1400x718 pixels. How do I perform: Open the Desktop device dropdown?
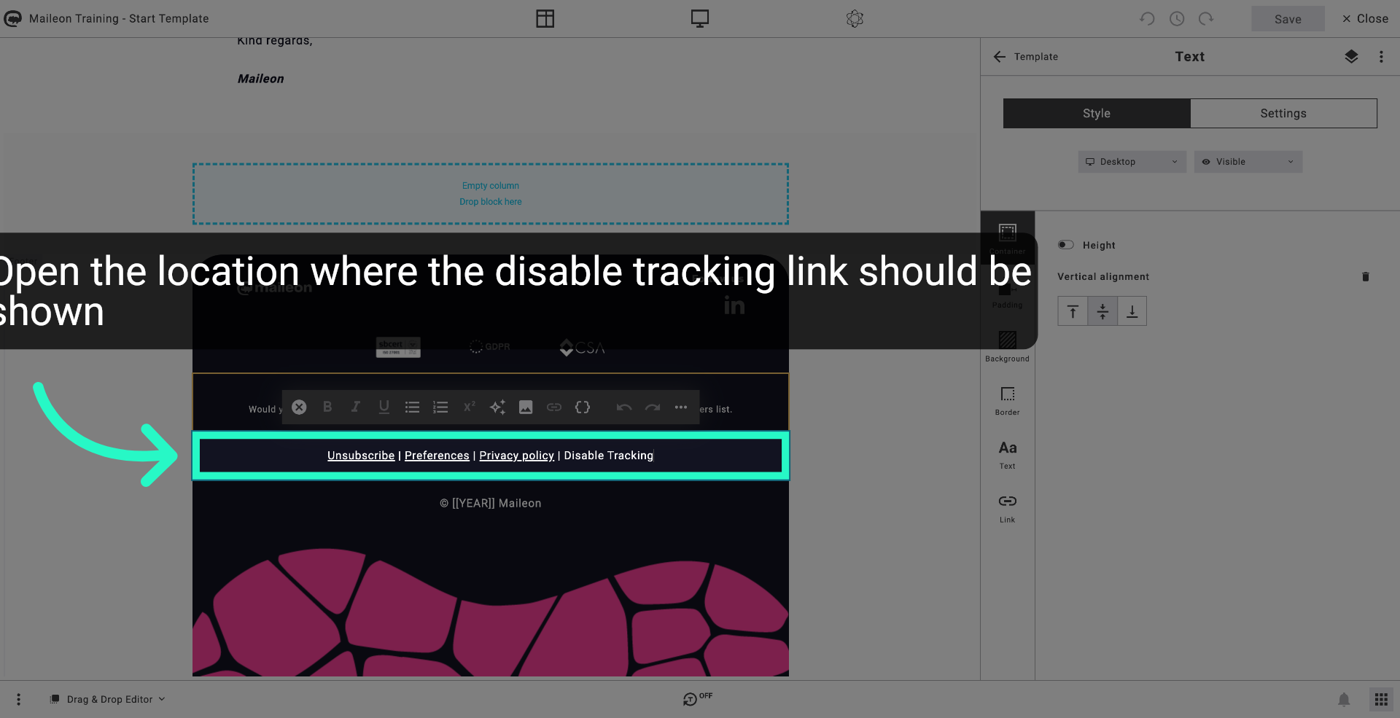1132,162
